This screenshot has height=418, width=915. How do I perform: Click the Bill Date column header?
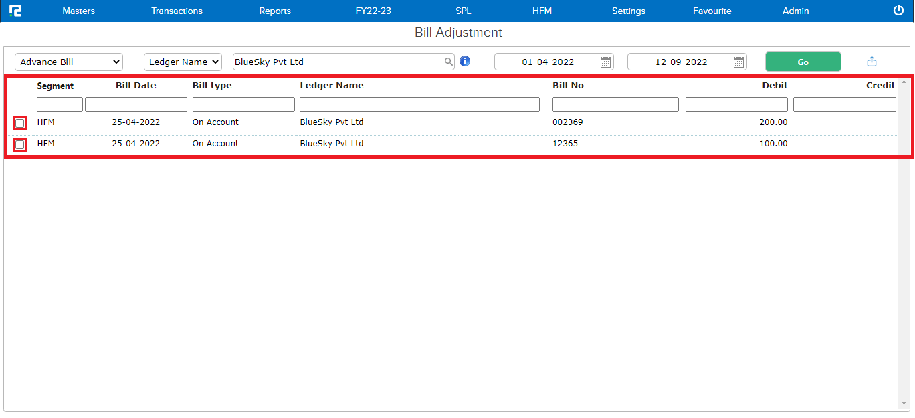pyautogui.click(x=136, y=86)
